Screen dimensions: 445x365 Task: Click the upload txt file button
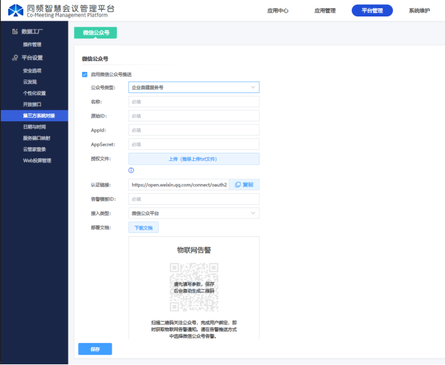point(194,159)
